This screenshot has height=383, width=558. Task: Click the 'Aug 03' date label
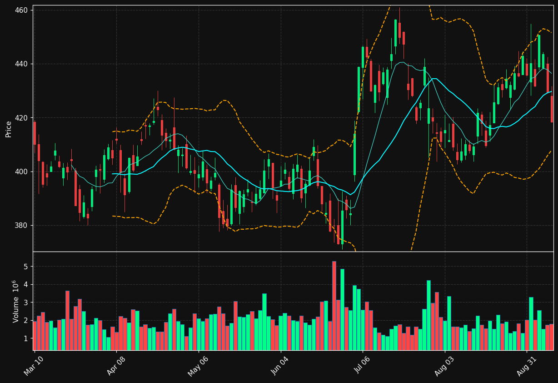pos(444,366)
